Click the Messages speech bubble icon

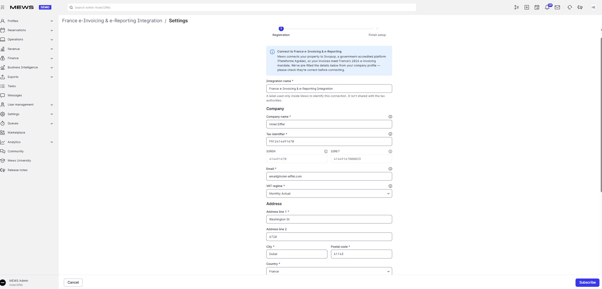[x=3, y=95]
